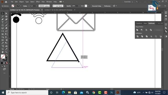This screenshot has width=168, height=95.
Task: Set paint mode to None
Action: tap(7, 63)
